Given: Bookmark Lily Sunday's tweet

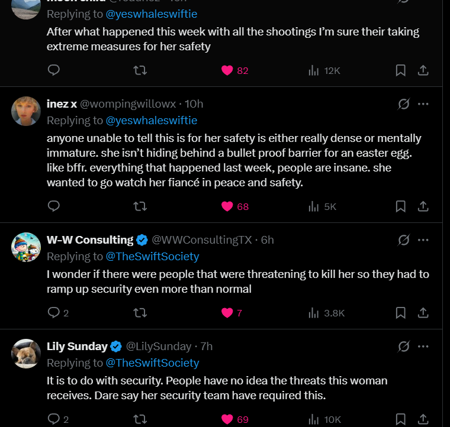Looking at the screenshot, I should pyautogui.click(x=400, y=419).
